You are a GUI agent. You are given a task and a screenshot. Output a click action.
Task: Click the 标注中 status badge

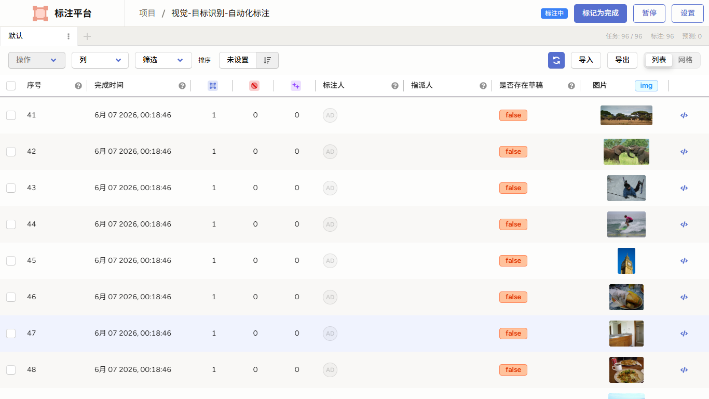(554, 14)
